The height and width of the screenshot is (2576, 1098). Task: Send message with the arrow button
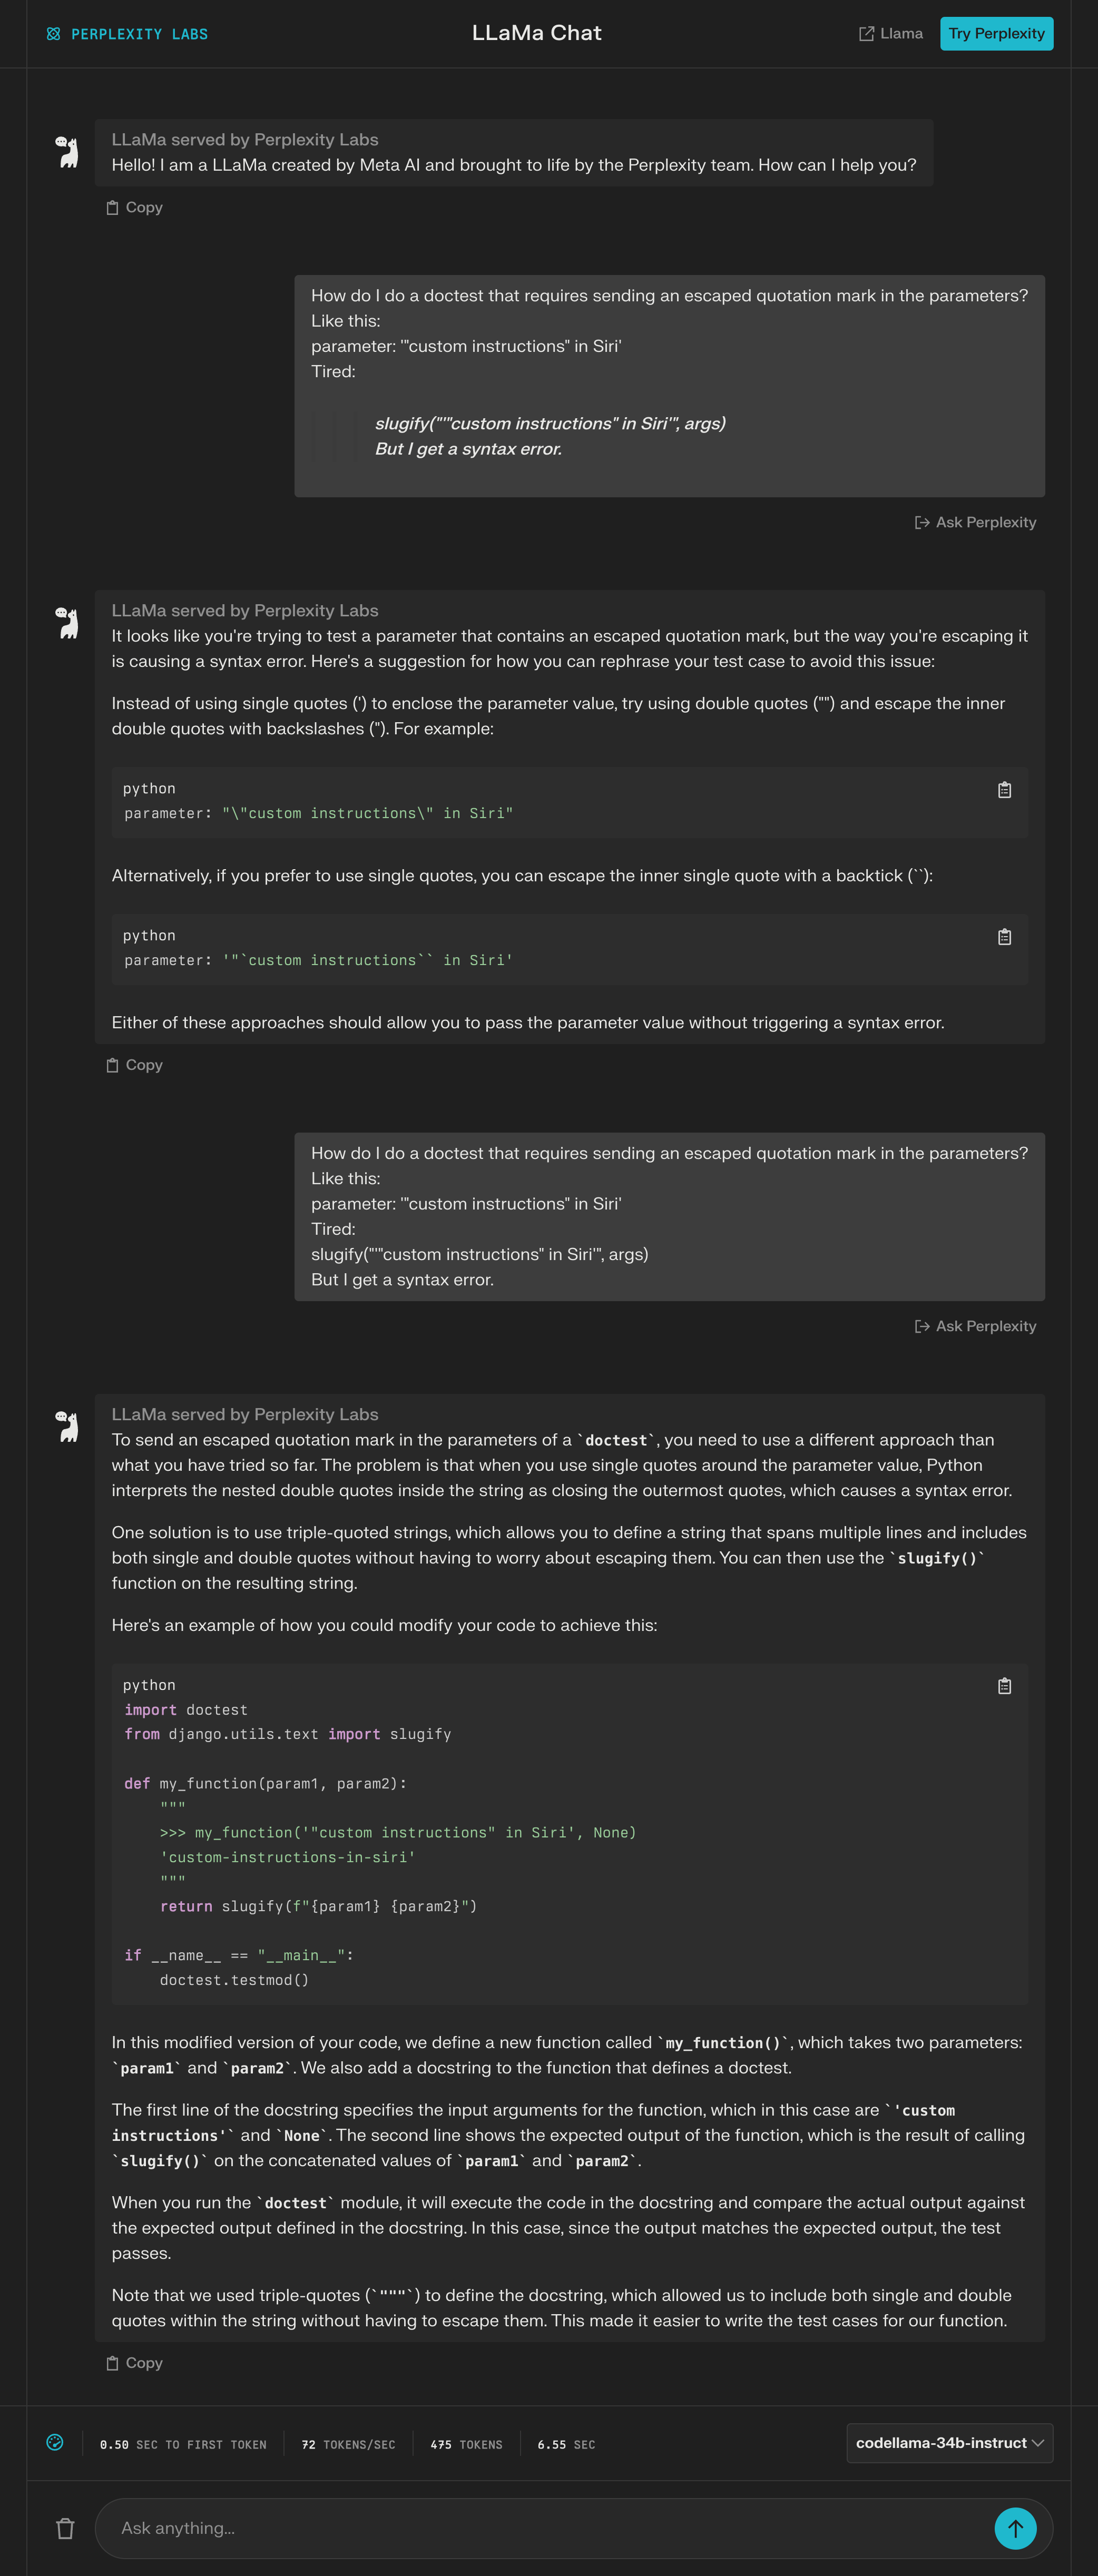click(1015, 2528)
